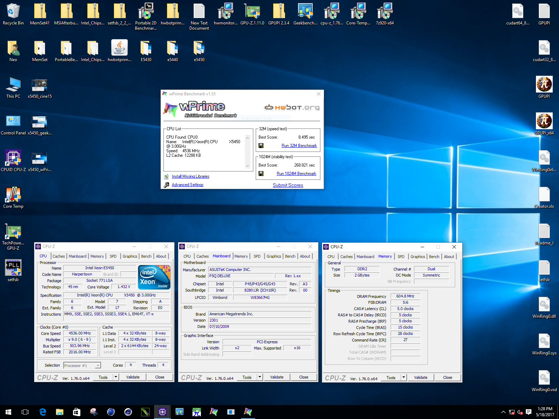
Task: Click the wPrime CPU List scrollbar
Action: click(x=248, y=152)
